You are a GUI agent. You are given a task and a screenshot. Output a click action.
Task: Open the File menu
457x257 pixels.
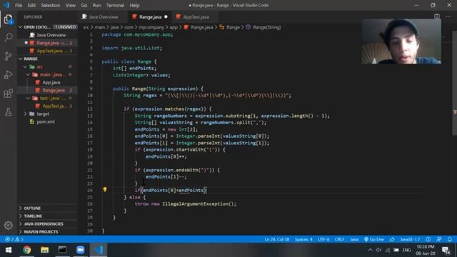19,5
